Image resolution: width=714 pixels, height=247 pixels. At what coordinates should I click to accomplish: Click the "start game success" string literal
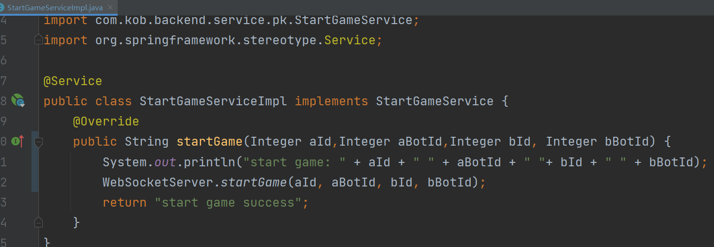[x=228, y=203]
